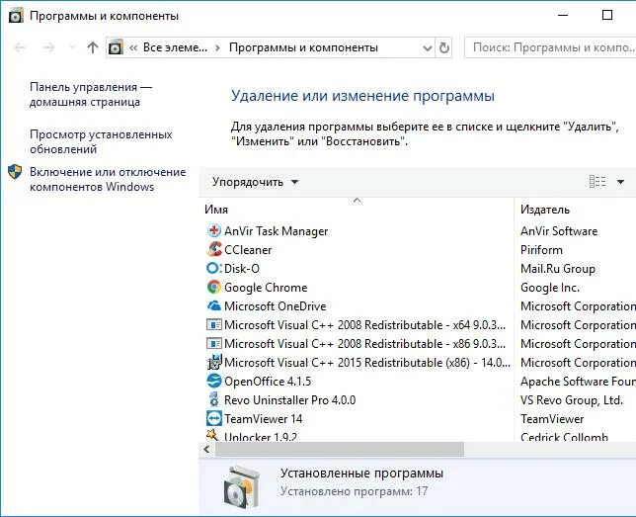
Task: Click the horizontal scrollbar left arrow
Action: 207,449
